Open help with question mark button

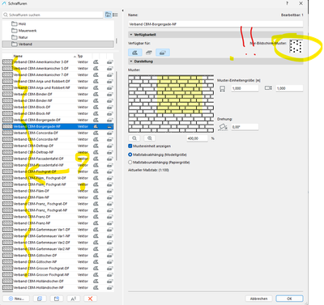287,3
